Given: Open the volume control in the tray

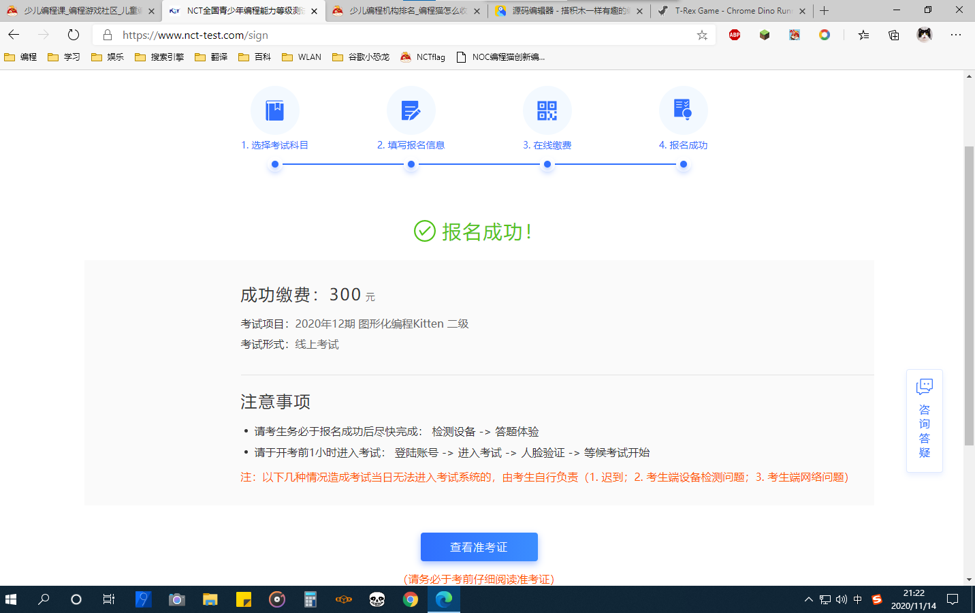Looking at the screenshot, I should coord(842,599).
